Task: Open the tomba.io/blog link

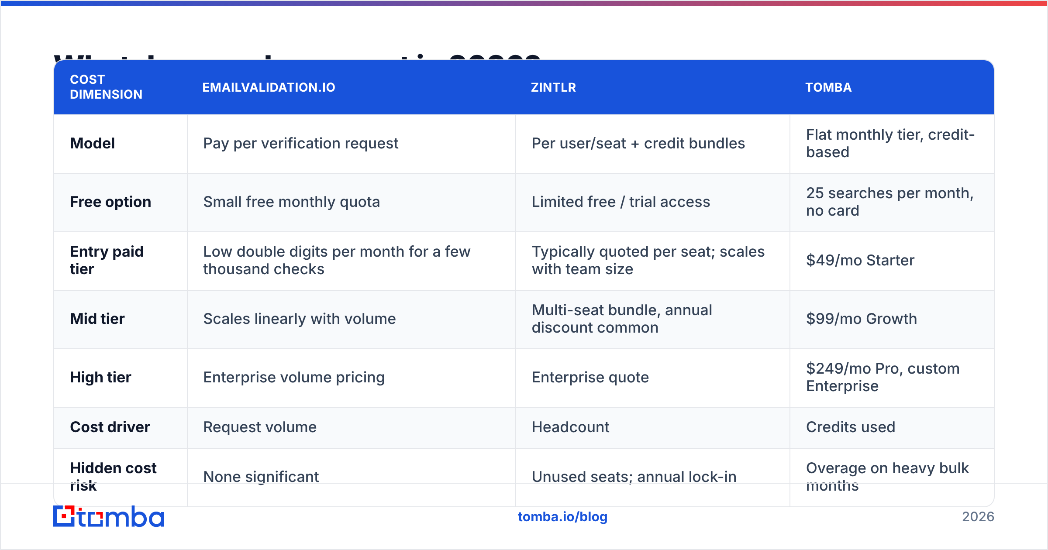Action: pos(562,517)
